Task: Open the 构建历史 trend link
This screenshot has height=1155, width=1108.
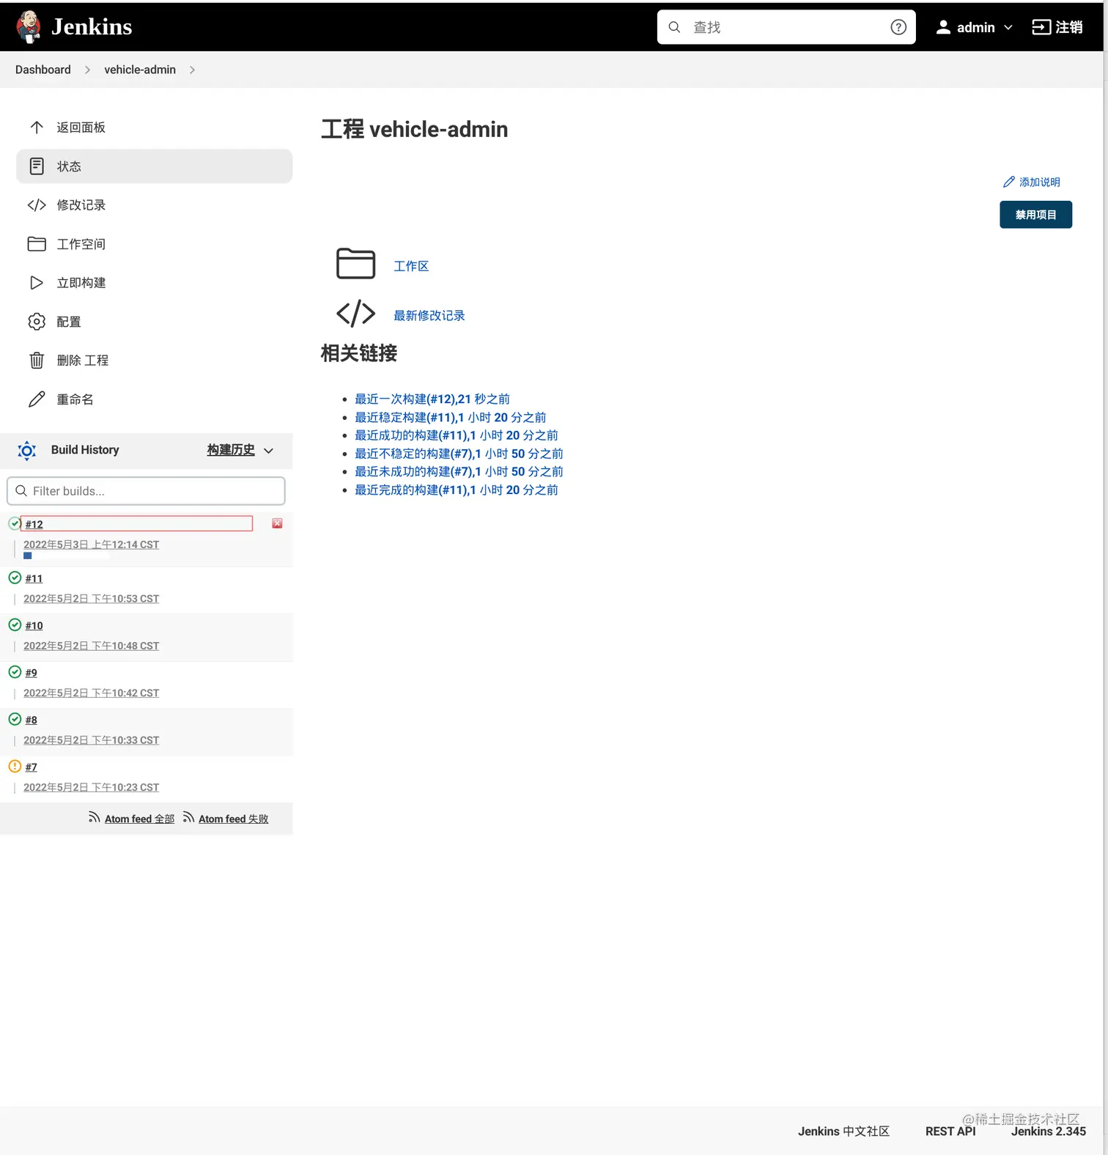Action: click(231, 450)
